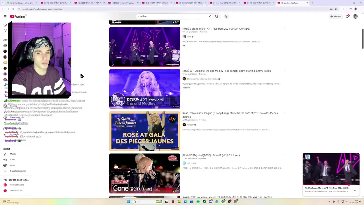The width and height of the screenshot is (364, 205).
Task: Open the Windows Start button
Action: pyautogui.click(x=129, y=202)
